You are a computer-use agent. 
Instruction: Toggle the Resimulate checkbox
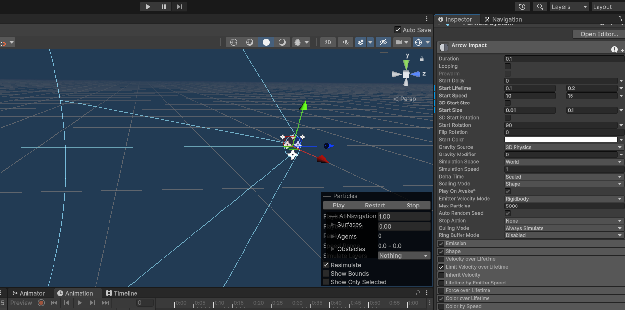coord(326,265)
